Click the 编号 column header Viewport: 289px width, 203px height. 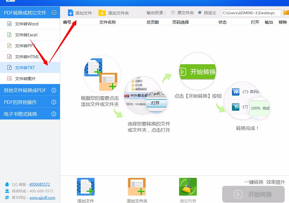coord(67,22)
